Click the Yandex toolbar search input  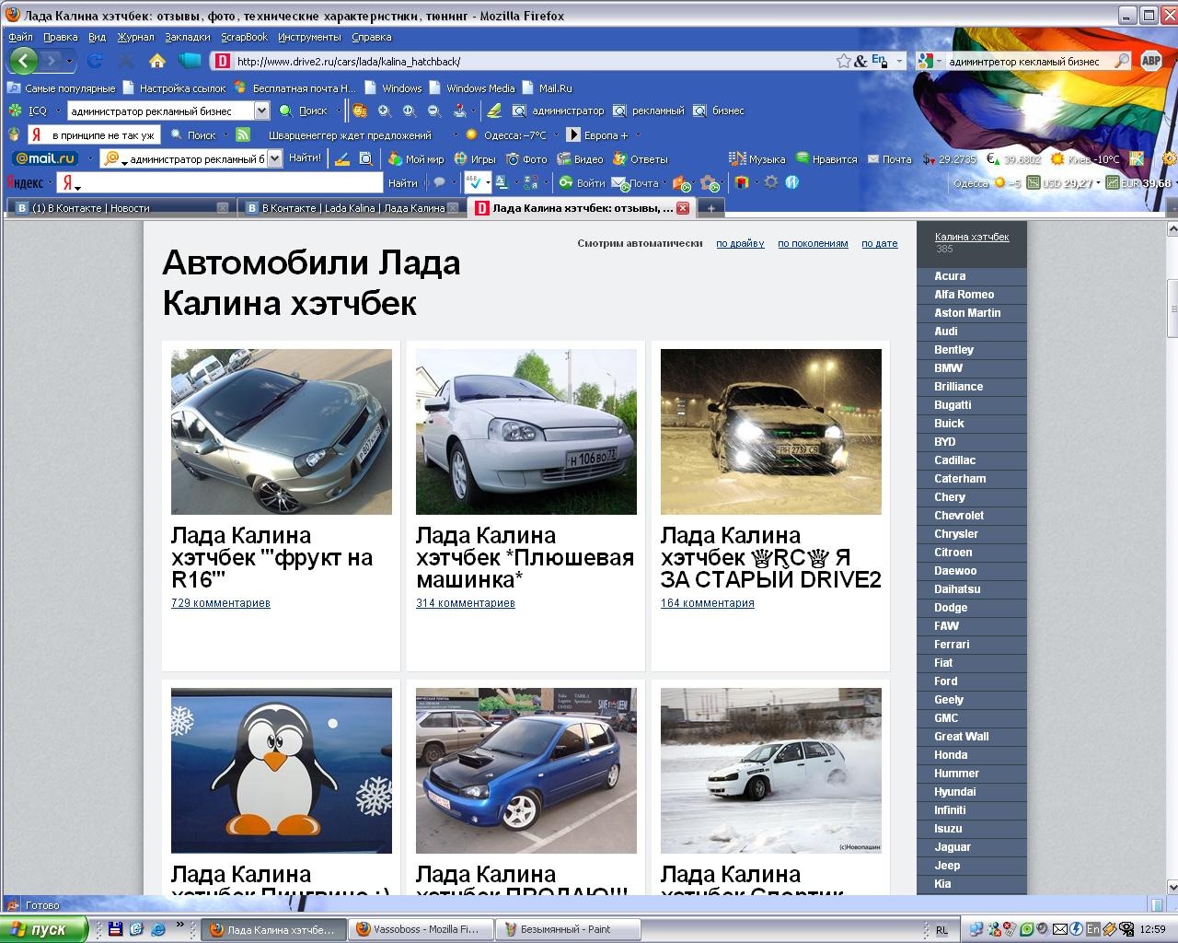pyautogui.click(x=220, y=182)
